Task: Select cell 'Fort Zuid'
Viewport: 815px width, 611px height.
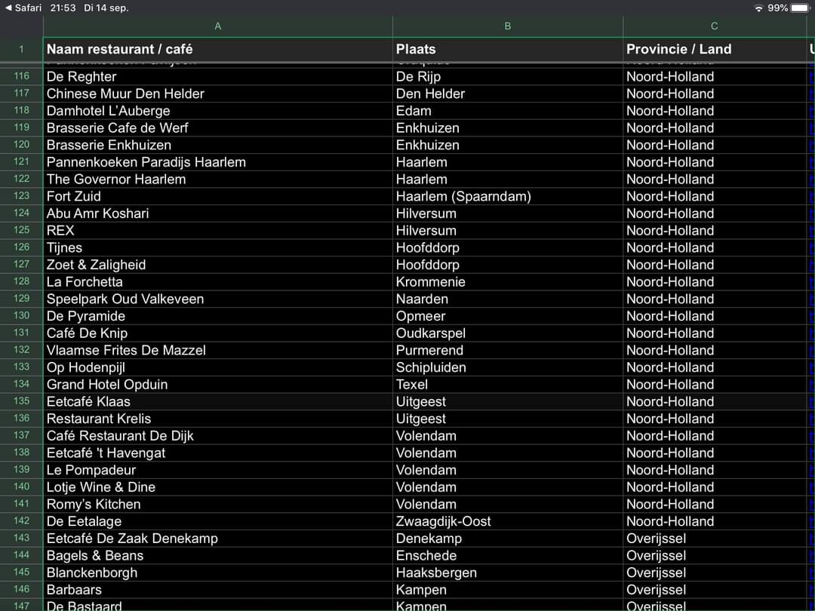Action: click(218, 196)
